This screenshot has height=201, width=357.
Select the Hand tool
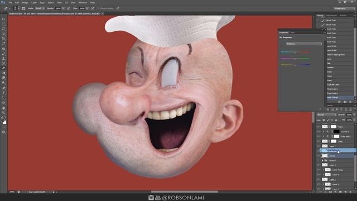(x=3, y=108)
